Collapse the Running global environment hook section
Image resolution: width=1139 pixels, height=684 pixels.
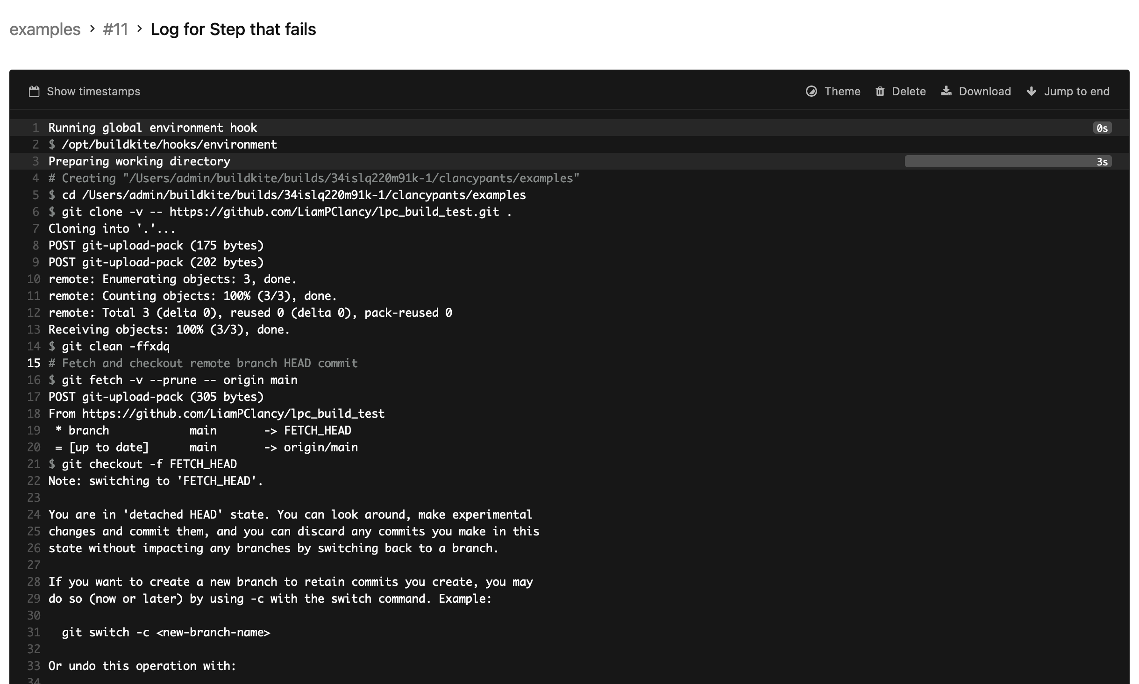coord(153,128)
